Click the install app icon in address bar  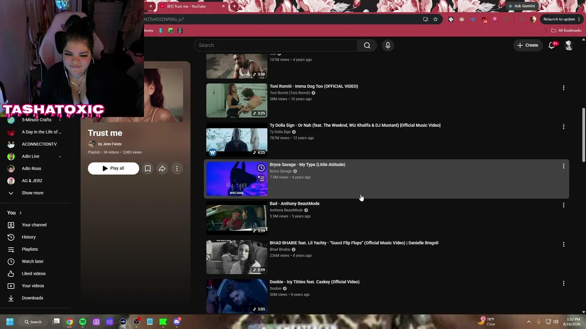[425, 19]
